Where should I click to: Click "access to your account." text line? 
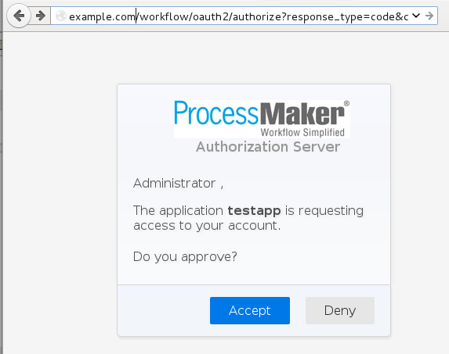coord(207,226)
